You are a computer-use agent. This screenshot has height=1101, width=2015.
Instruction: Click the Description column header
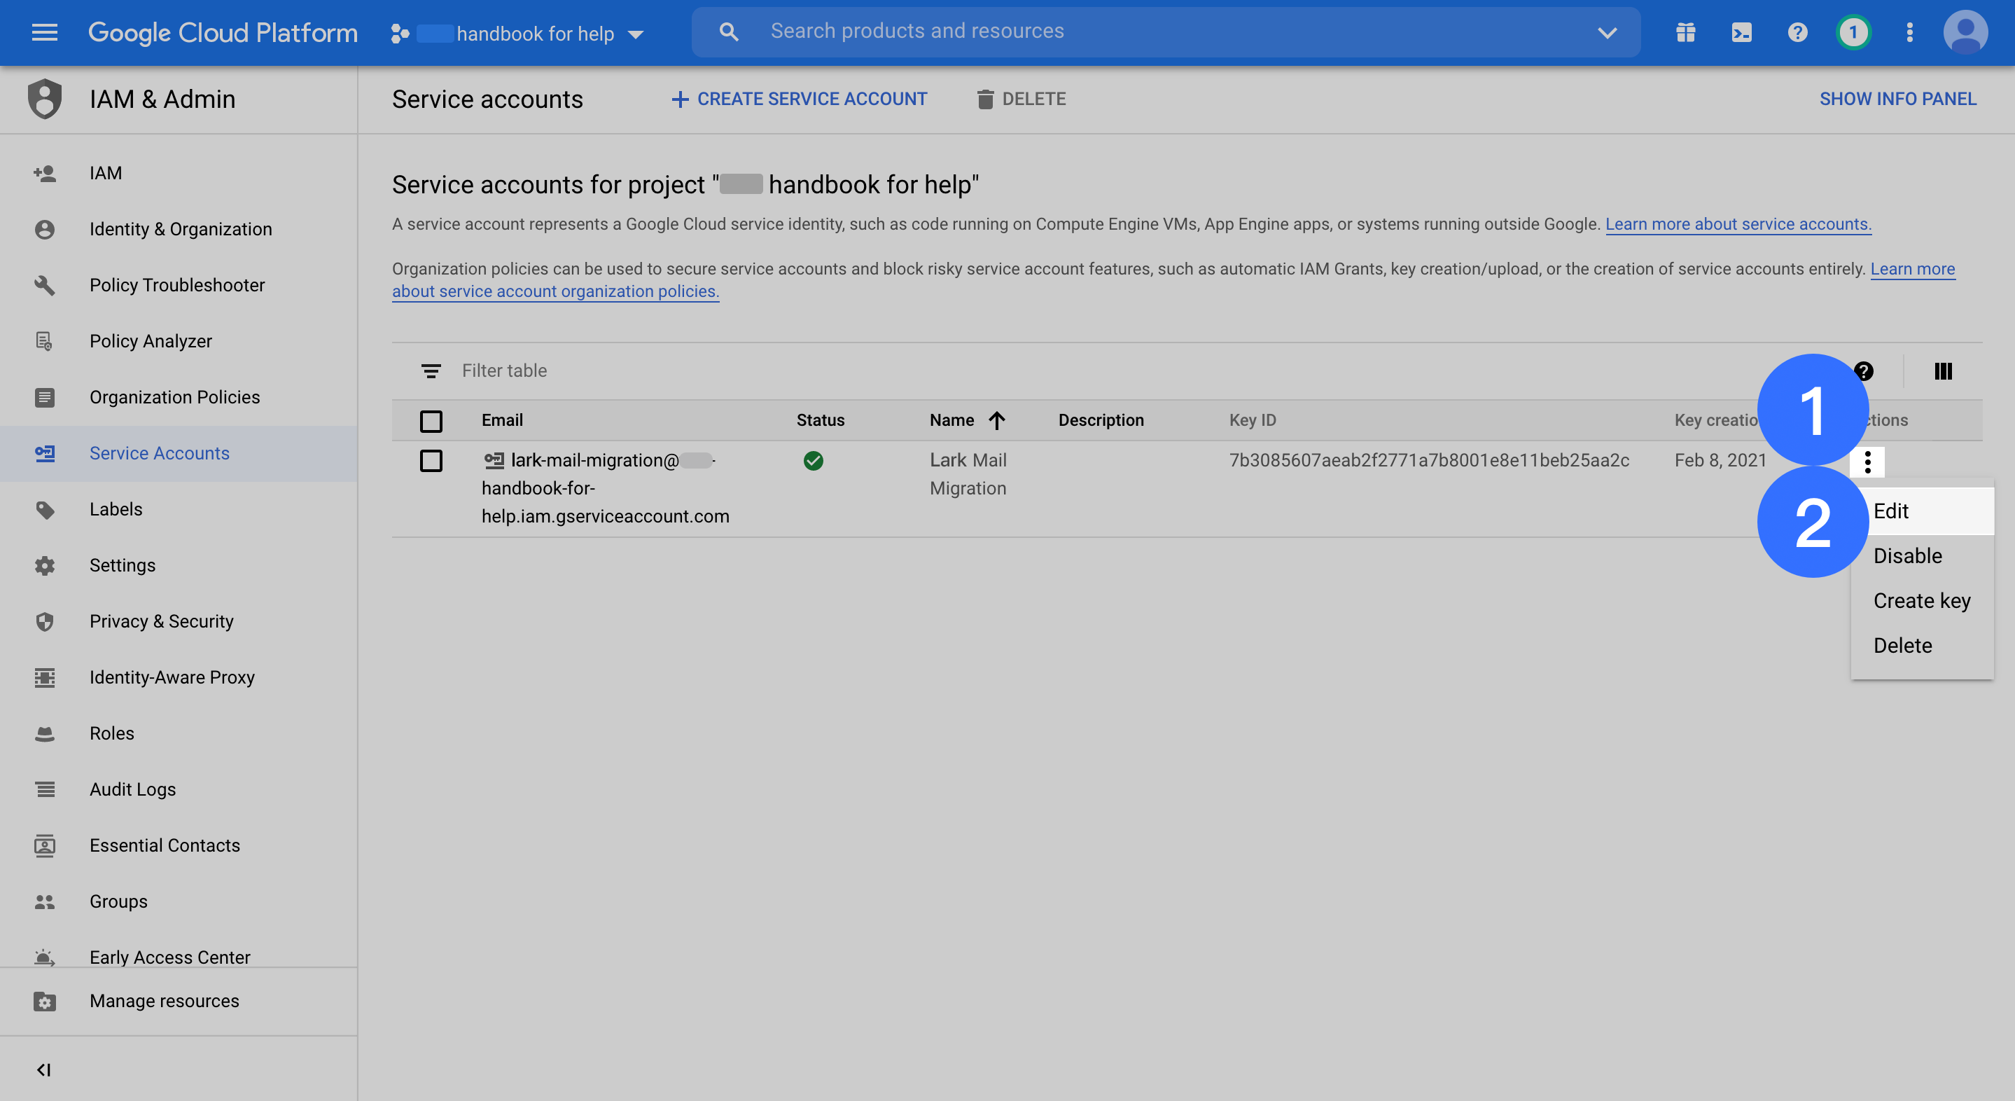coord(1101,420)
